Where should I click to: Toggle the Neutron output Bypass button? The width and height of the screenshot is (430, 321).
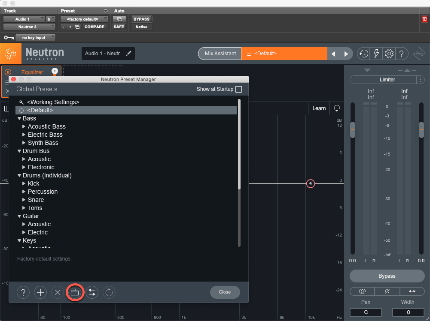tap(387, 276)
